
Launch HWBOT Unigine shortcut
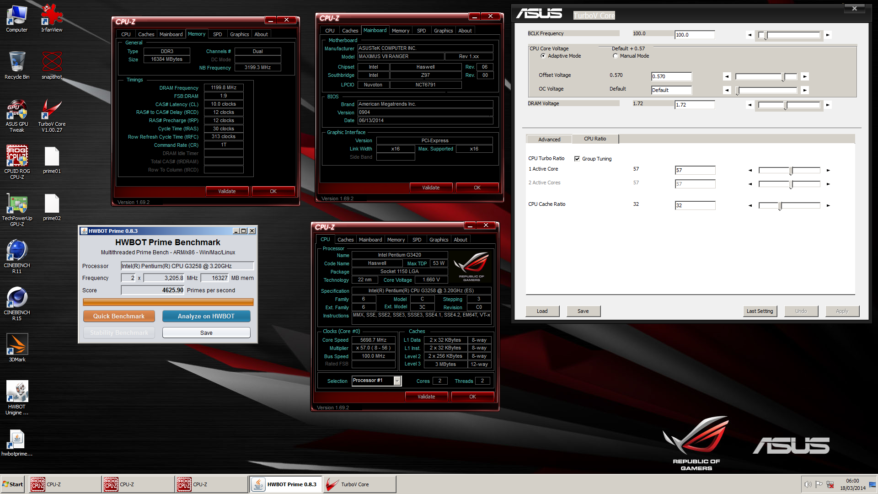pyautogui.click(x=17, y=398)
